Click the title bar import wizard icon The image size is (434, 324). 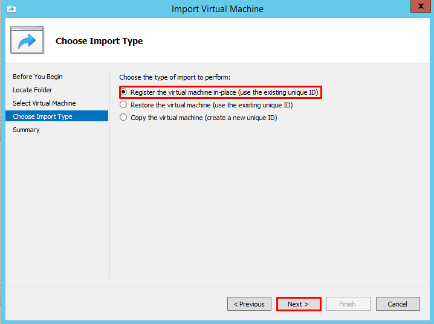[11, 9]
